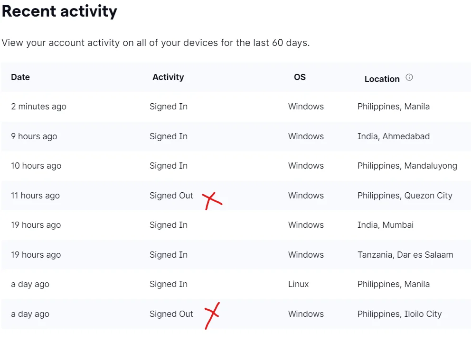Click the red X beside Iloilo City sign-out
Viewport: 471px width, 341px height.
coord(212,316)
